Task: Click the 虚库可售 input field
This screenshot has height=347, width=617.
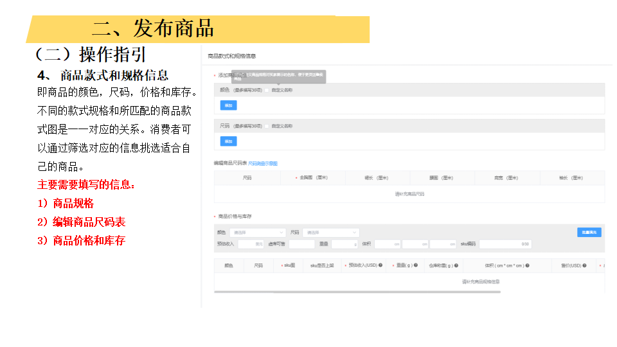Action: coord(301,244)
